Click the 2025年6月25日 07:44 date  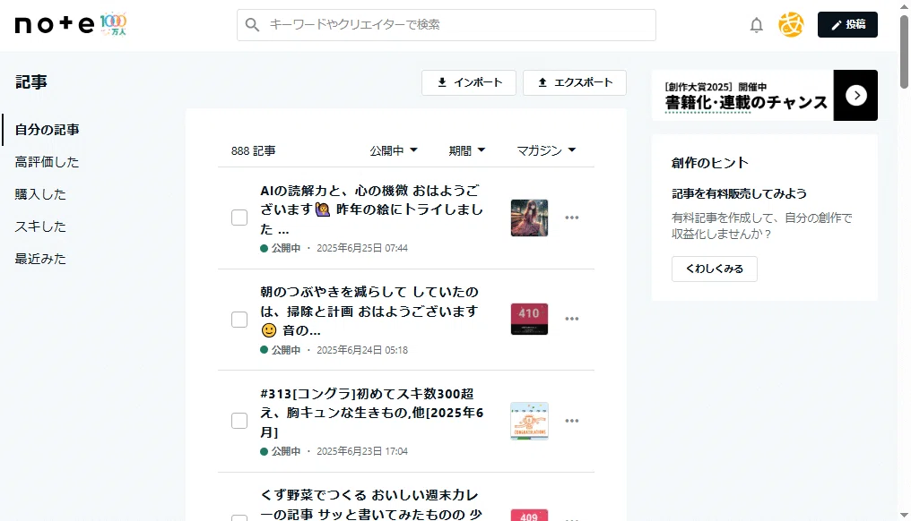pyautogui.click(x=362, y=248)
